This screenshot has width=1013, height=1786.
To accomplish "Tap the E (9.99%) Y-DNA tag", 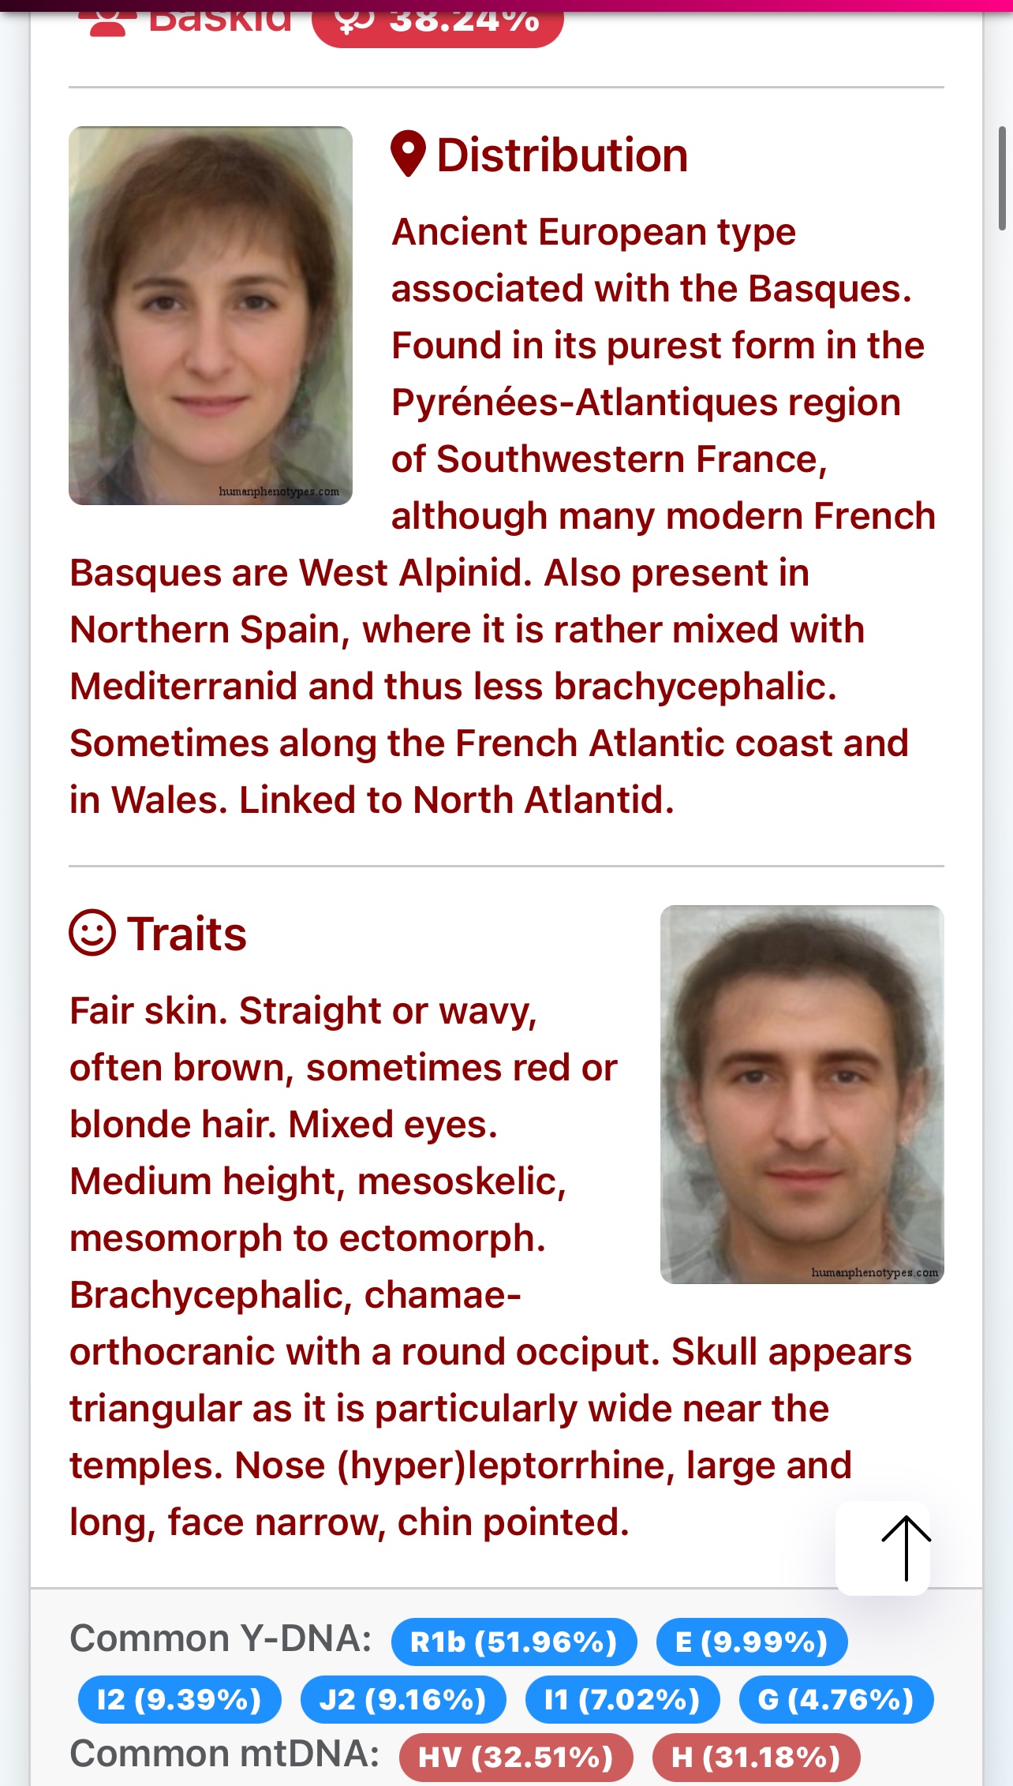I will [752, 1642].
